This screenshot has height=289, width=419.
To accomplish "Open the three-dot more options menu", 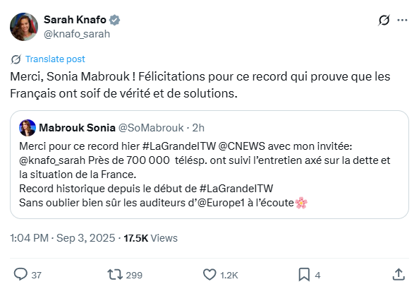I will click(402, 20).
